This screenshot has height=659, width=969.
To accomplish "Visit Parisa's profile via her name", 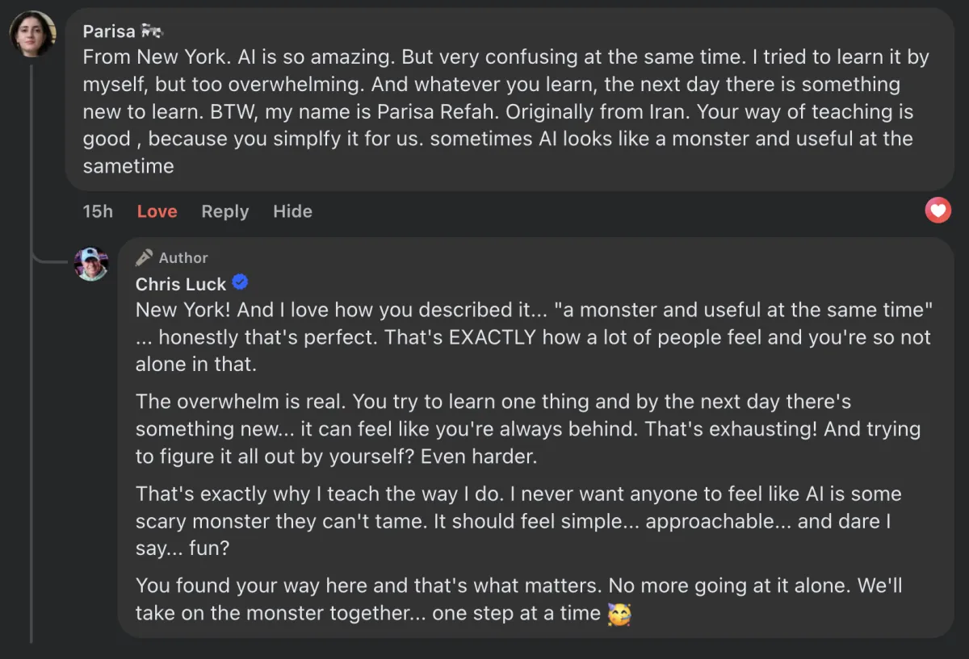I will coord(109,31).
